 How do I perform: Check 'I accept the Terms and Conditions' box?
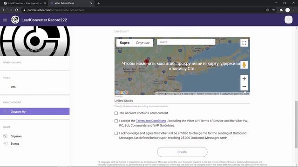point(116,121)
